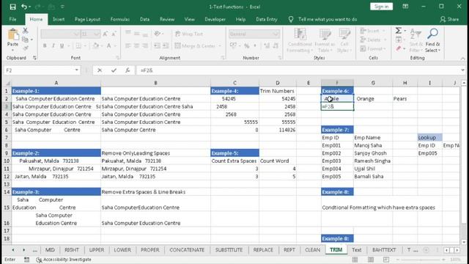Click the Format Painter brush icon

coord(26,48)
